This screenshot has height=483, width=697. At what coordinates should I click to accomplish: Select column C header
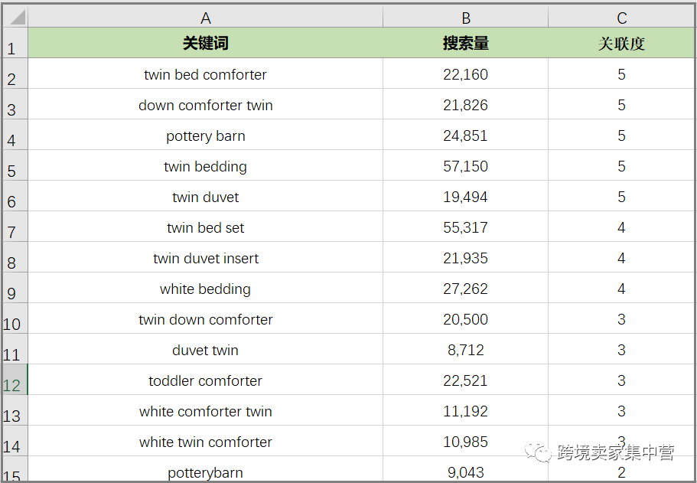pyautogui.click(x=621, y=16)
